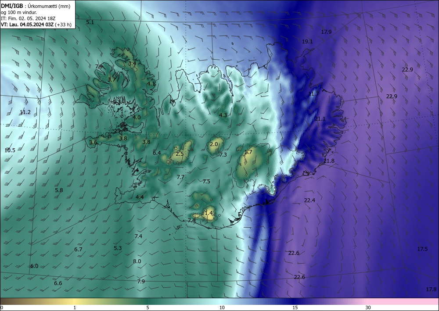
Task: Click the 5.3 precipitation value
Action: [x=118, y=248]
